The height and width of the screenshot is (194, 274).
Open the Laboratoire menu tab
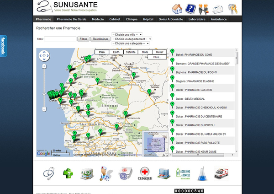pyautogui.click(x=197, y=19)
